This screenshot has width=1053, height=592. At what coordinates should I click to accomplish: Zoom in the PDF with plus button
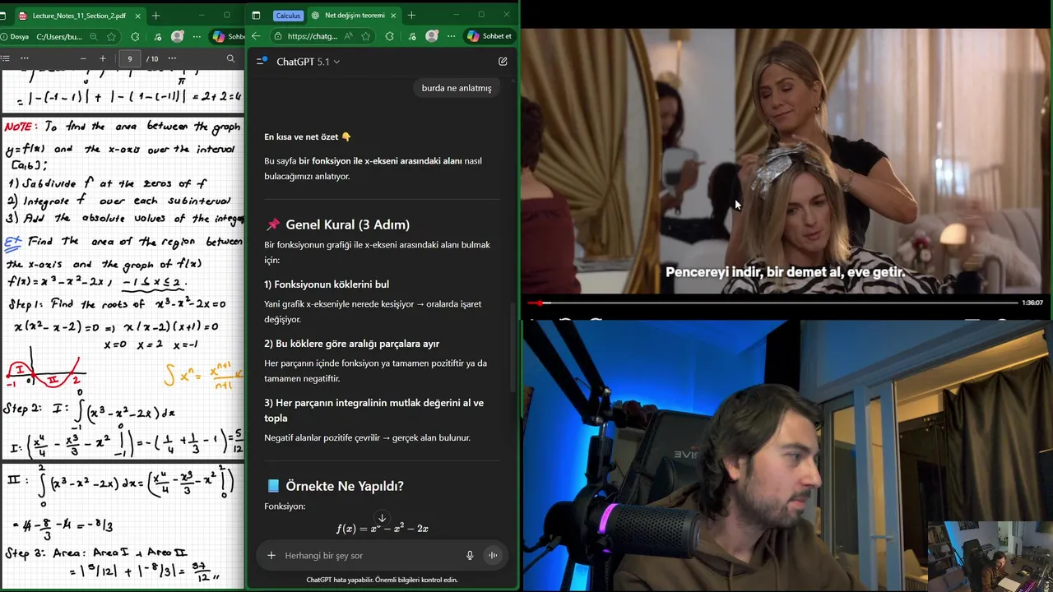coord(103,58)
